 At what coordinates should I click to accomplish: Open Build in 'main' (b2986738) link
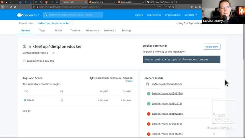coord(167,94)
